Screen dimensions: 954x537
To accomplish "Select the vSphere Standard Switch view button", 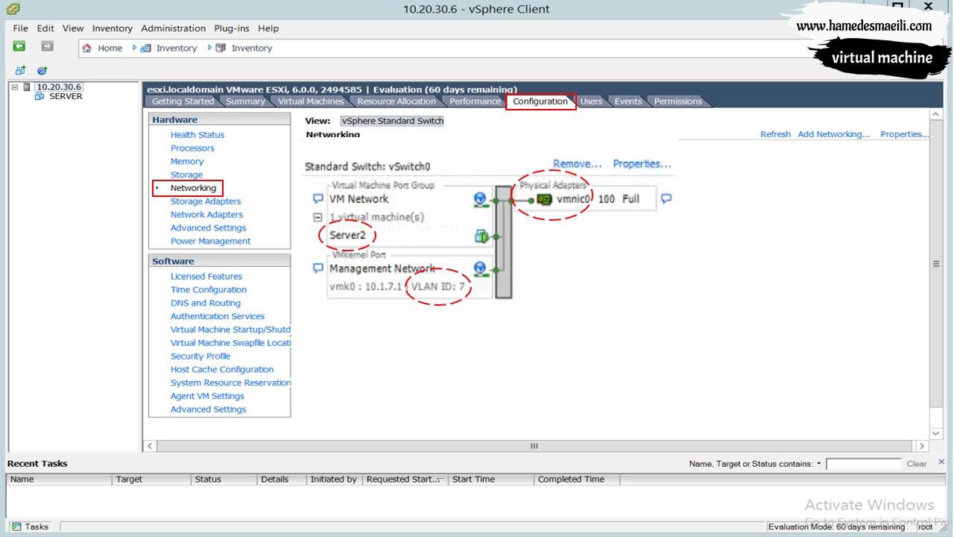I will click(x=392, y=121).
